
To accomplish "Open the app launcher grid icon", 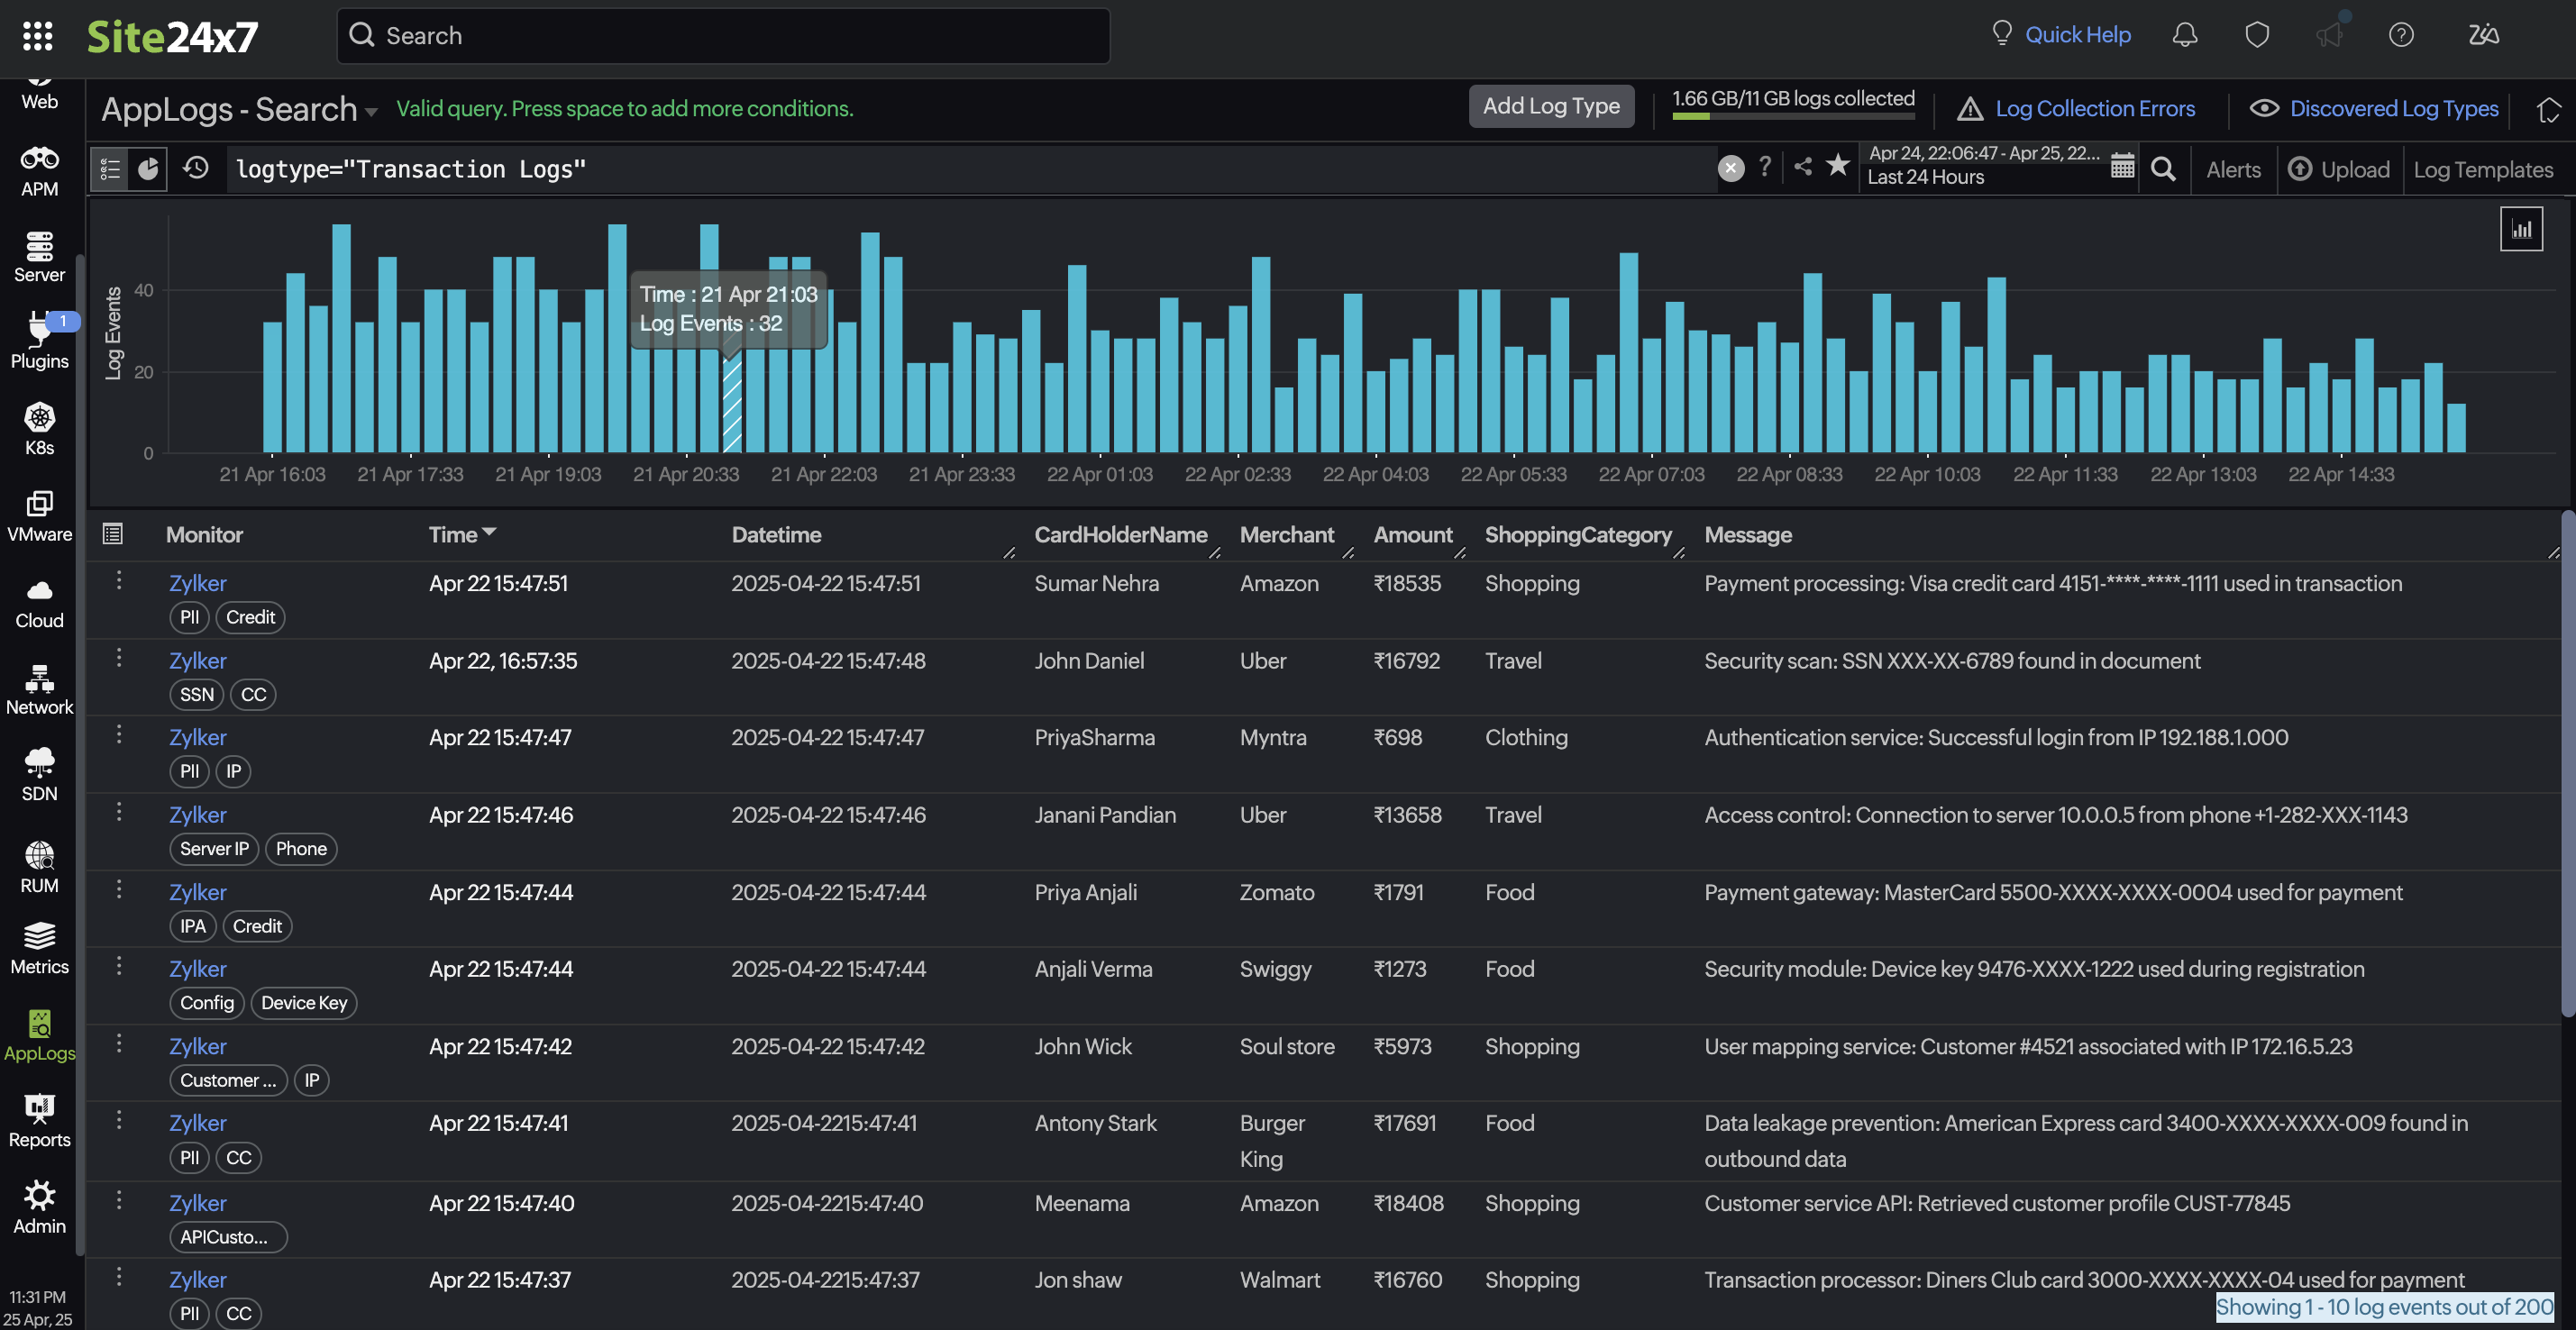I will pos(38,36).
